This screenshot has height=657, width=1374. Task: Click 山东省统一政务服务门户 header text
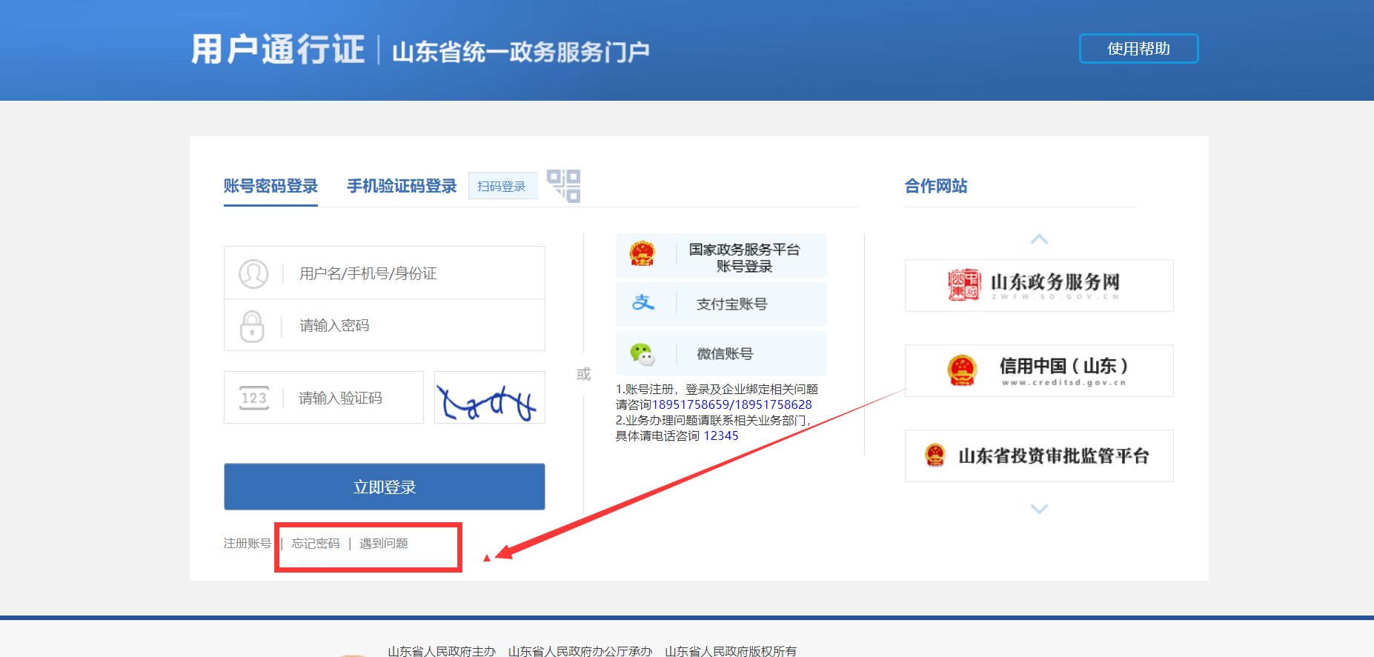(x=520, y=52)
